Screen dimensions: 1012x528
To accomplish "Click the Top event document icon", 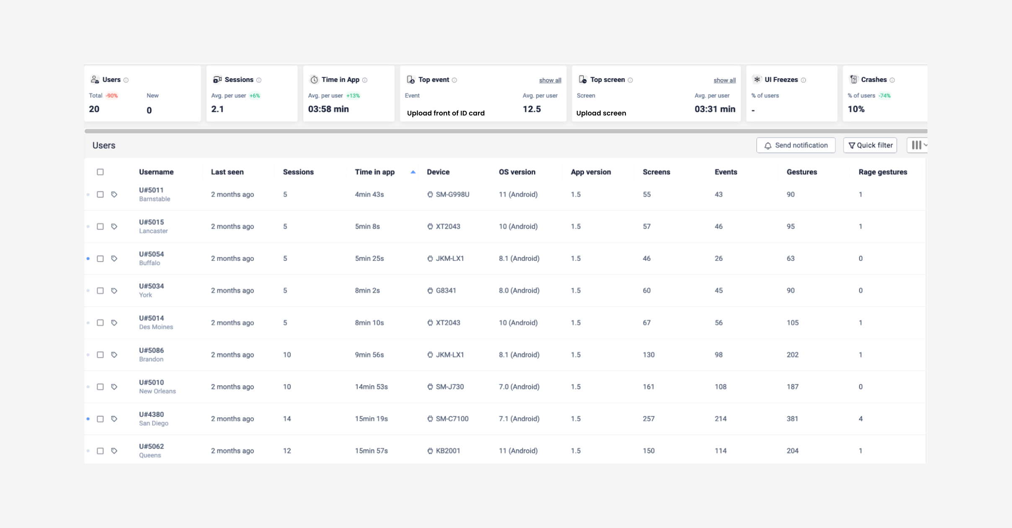I will (411, 79).
